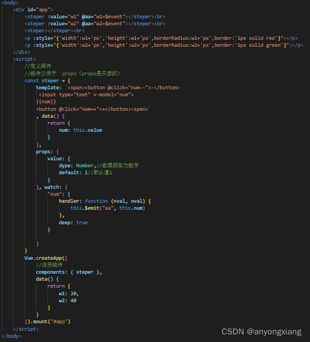Viewport: 310px width, 342px height.
Task: Click the dype: Number line
Action: coord(98,166)
